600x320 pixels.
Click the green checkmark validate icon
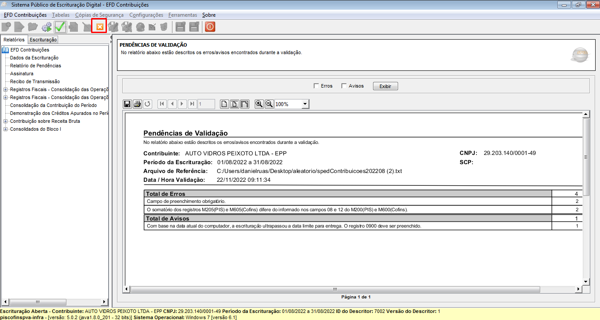(60, 27)
